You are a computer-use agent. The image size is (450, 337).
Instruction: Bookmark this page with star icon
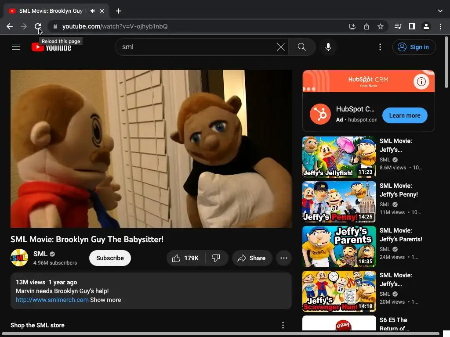point(380,26)
